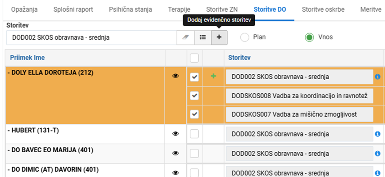Uncheck DOD002 checkbox in DOLY ELLA DOROTEJA row

pos(194,77)
